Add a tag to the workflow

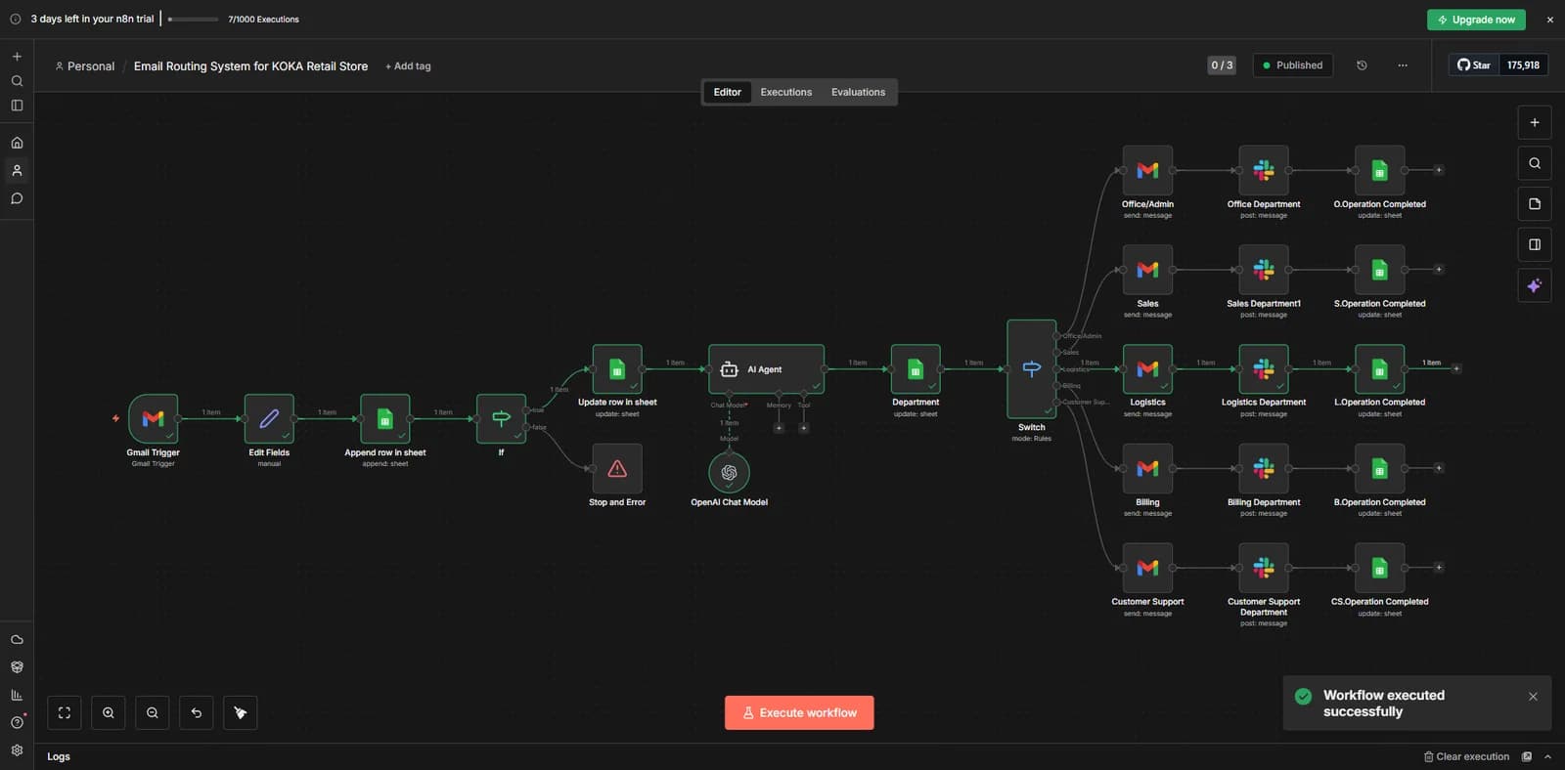coord(408,66)
